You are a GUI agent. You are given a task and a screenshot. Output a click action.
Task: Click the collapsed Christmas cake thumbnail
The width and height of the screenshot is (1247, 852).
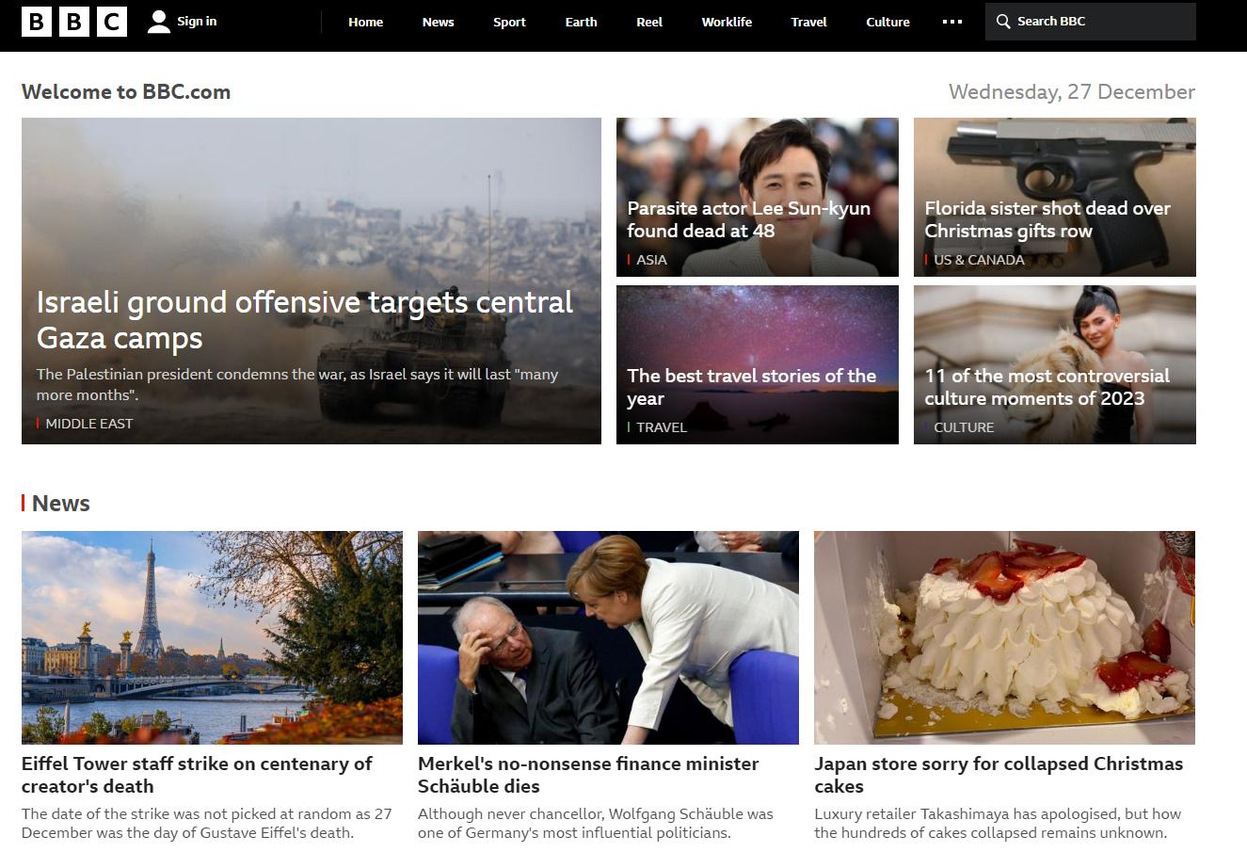tap(1004, 637)
